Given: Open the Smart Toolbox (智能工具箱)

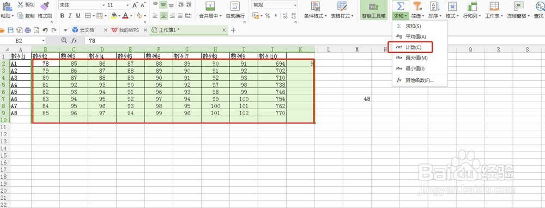Looking at the screenshot, I should [x=374, y=10].
